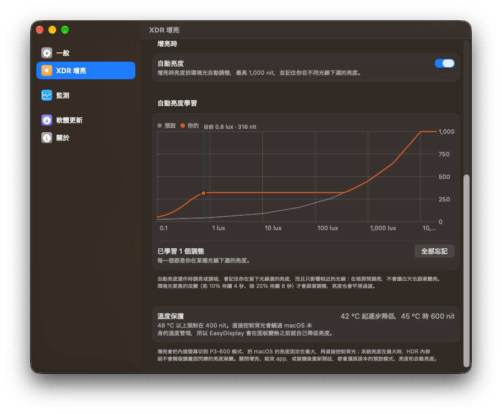The height and width of the screenshot is (414, 502).
Task: Open the 監測 sidebar section
Action: click(x=86, y=95)
